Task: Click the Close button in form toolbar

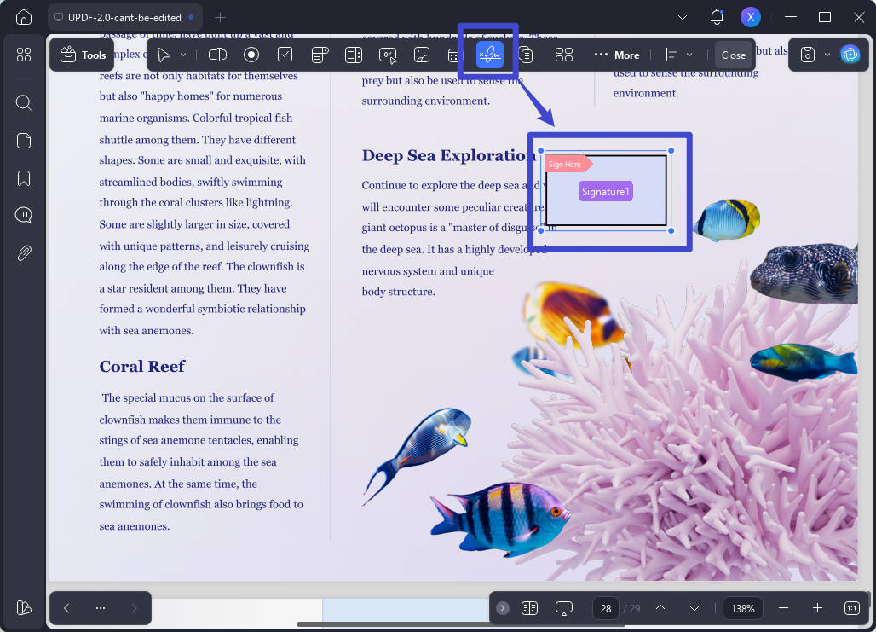Action: coord(733,55)
